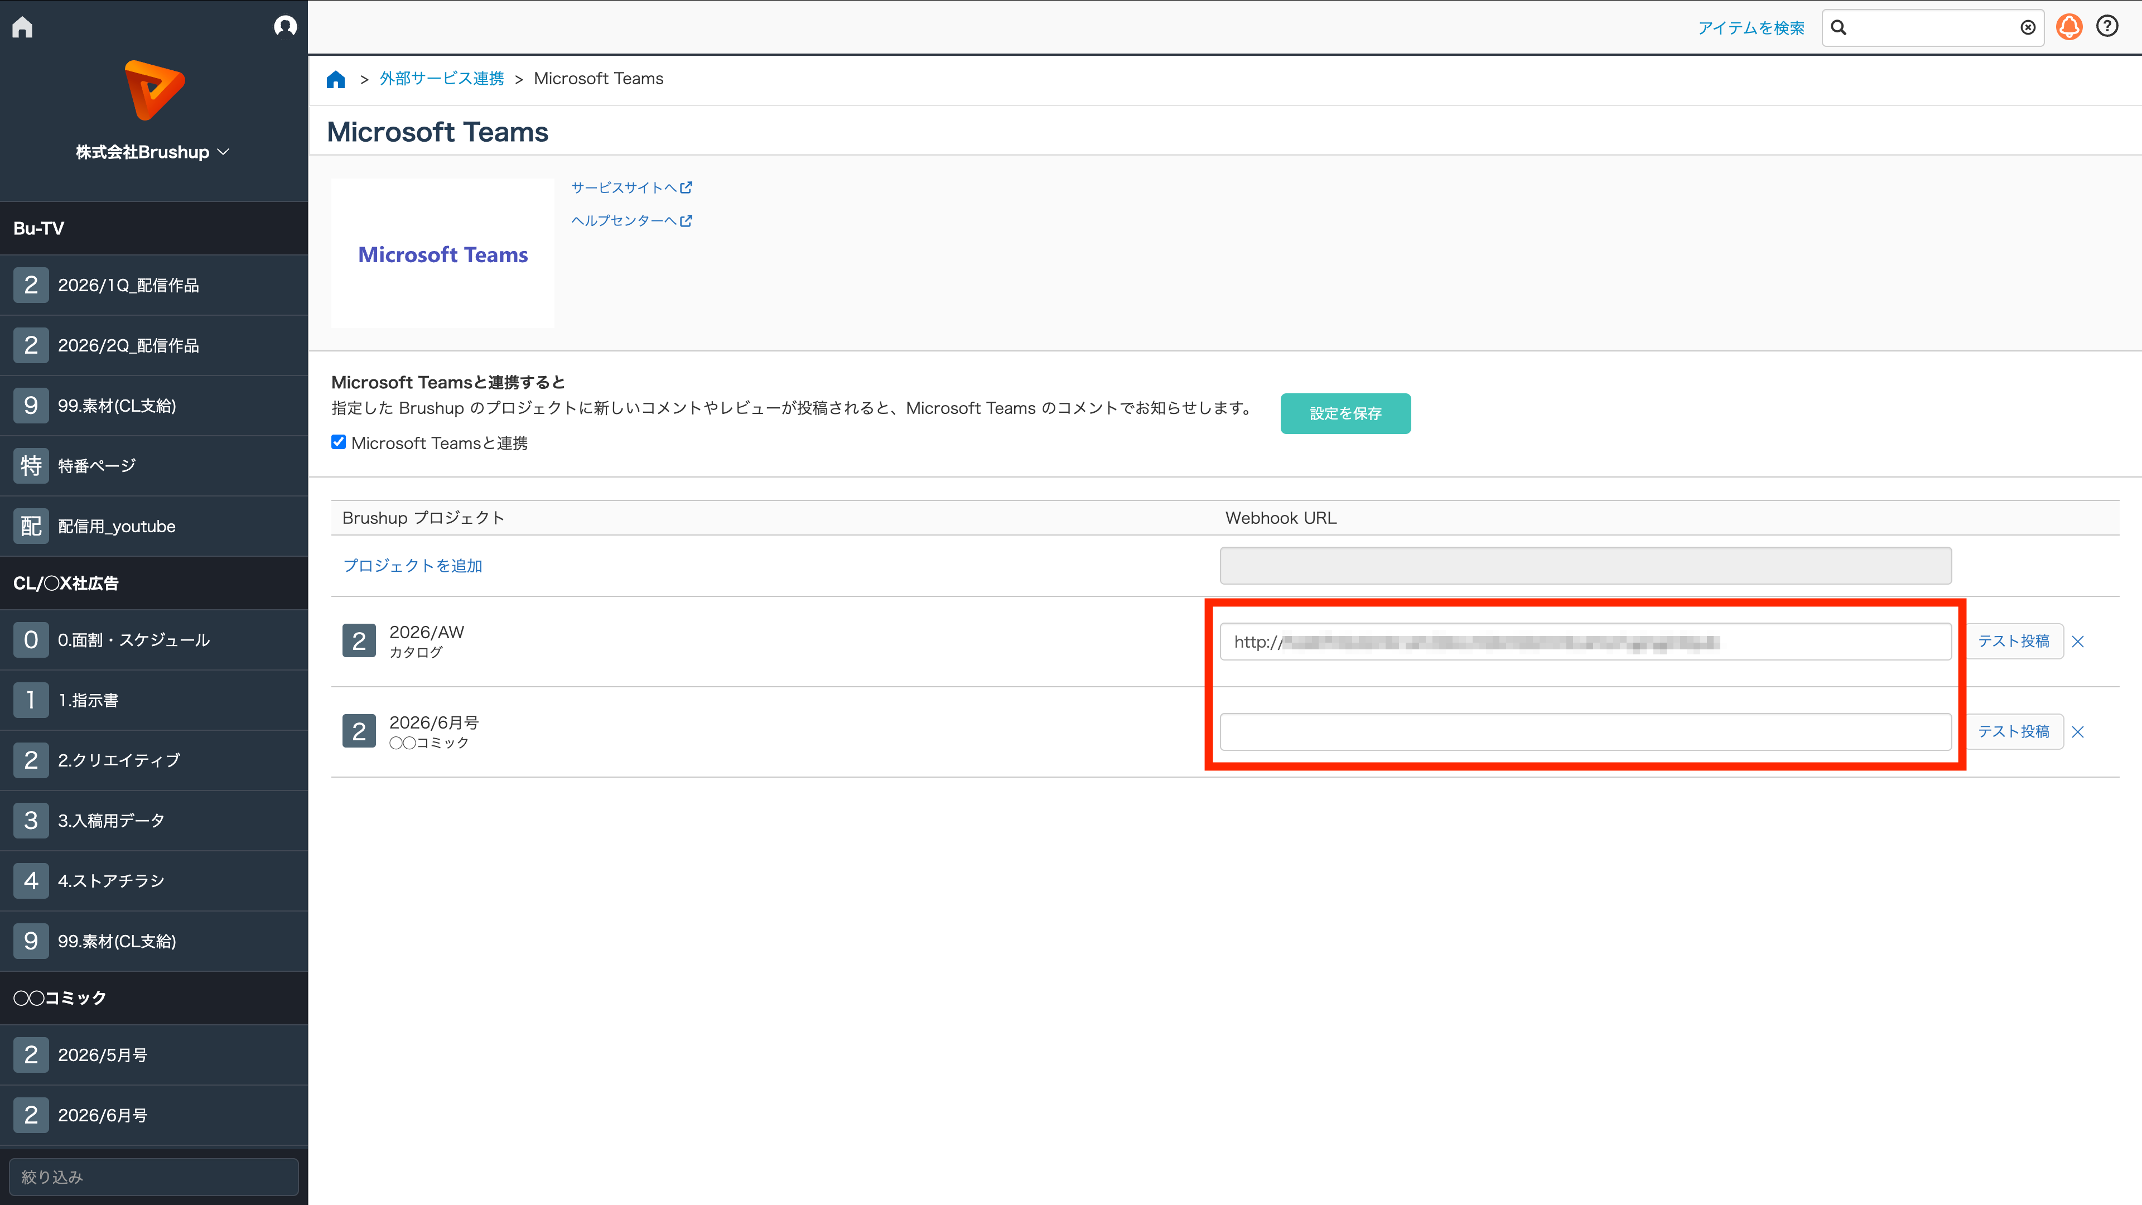The width and height of the screenshot is (2142, 1205).
Task: Remove the 2026/6月号 webhook row with X
Action: (x=2078, y=732)
